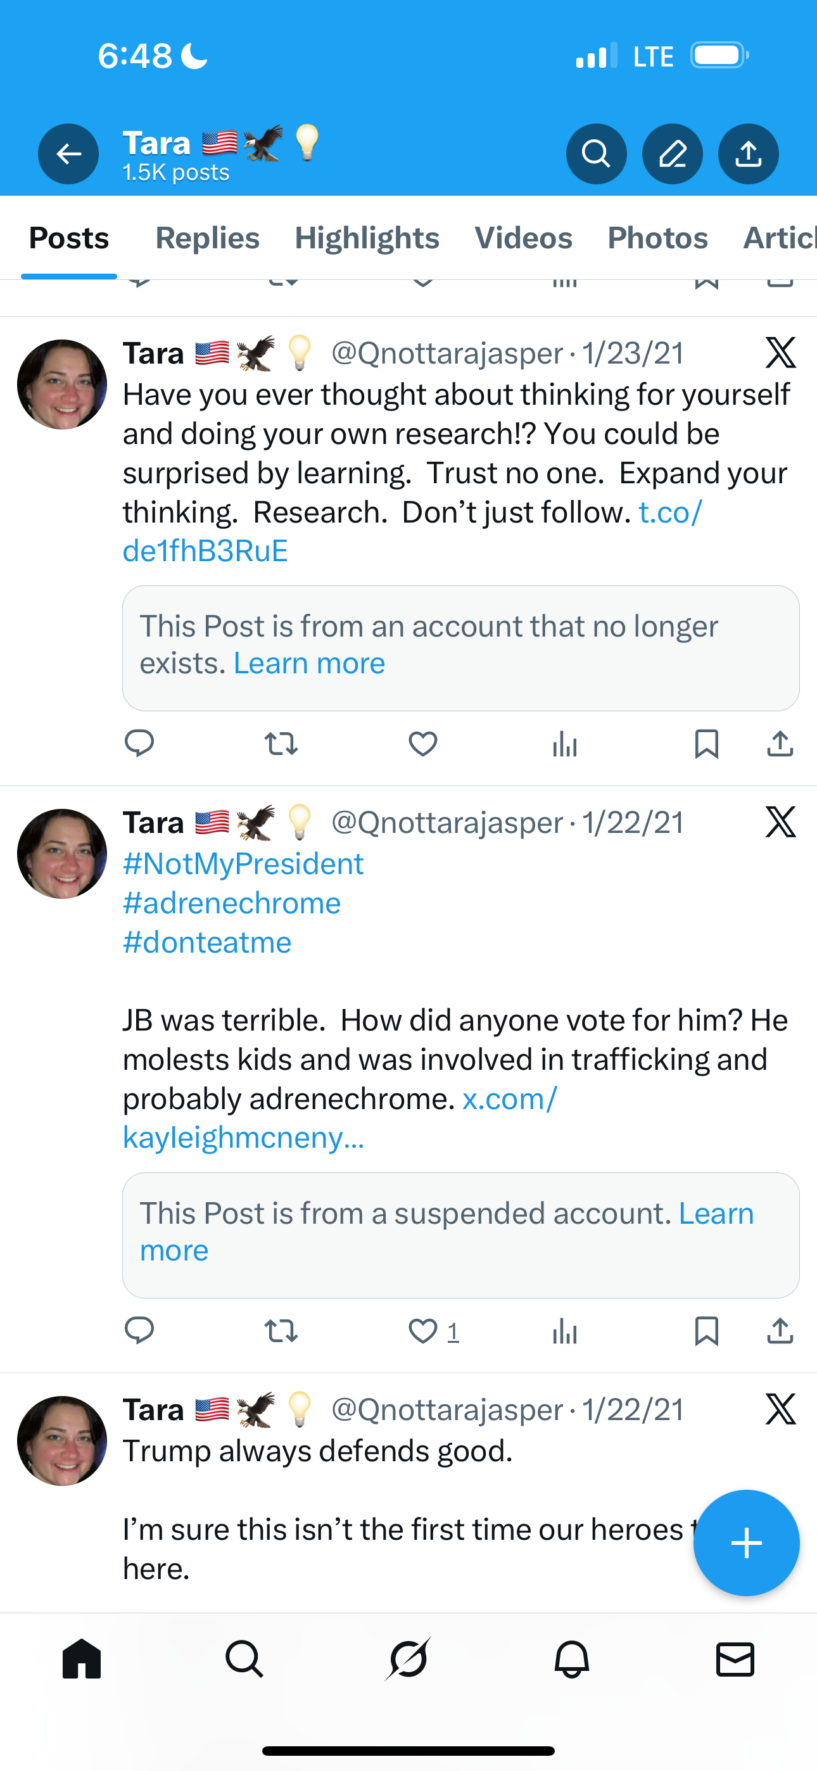Open profile search magnifier in header
The height and width of the screenshot is (1771, 817).
click(596, 154)
